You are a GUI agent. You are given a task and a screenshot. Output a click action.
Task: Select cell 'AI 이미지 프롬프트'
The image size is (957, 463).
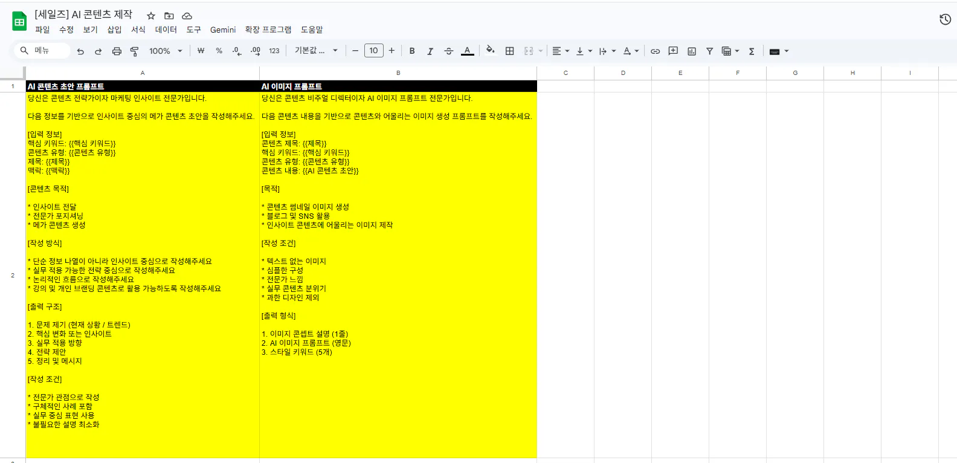(398, 86)
